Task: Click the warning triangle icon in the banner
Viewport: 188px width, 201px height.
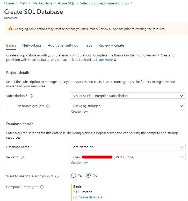Action: point(11,28)
